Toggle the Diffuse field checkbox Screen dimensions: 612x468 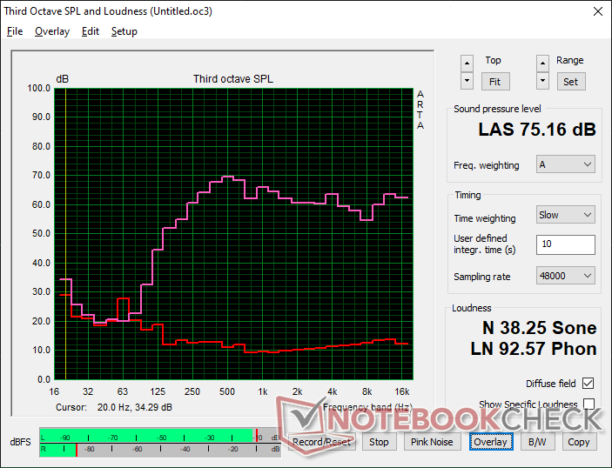pos(588,384)
